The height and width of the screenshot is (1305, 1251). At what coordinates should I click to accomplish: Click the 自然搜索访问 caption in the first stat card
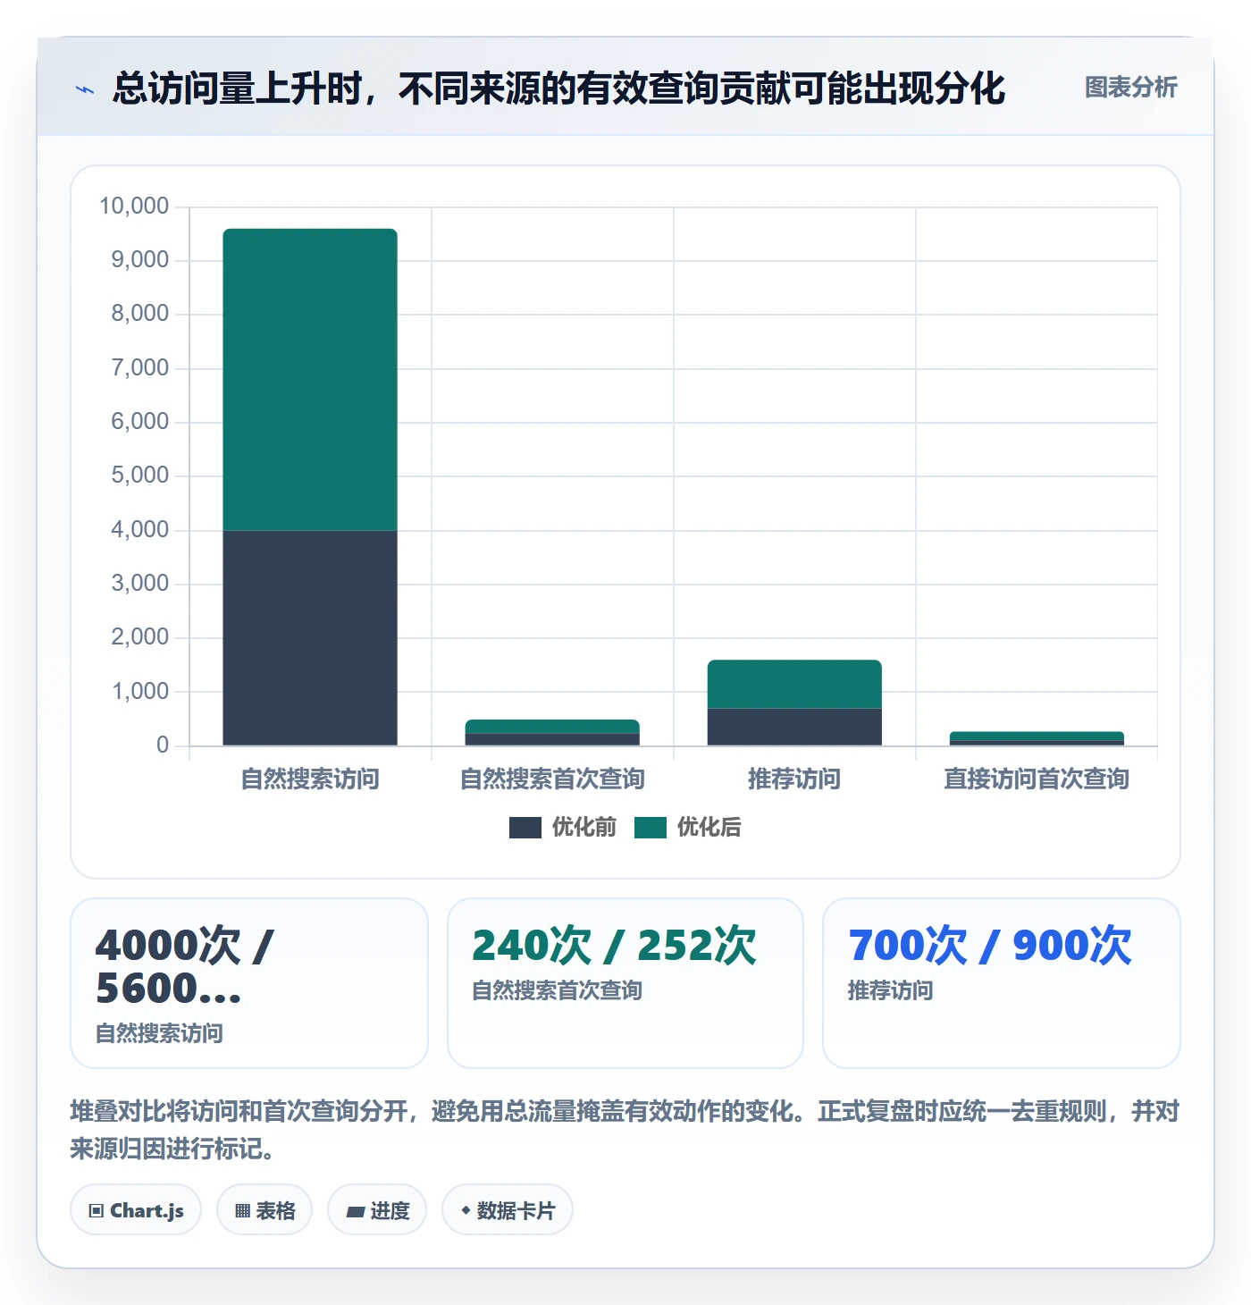point(160,1034)
